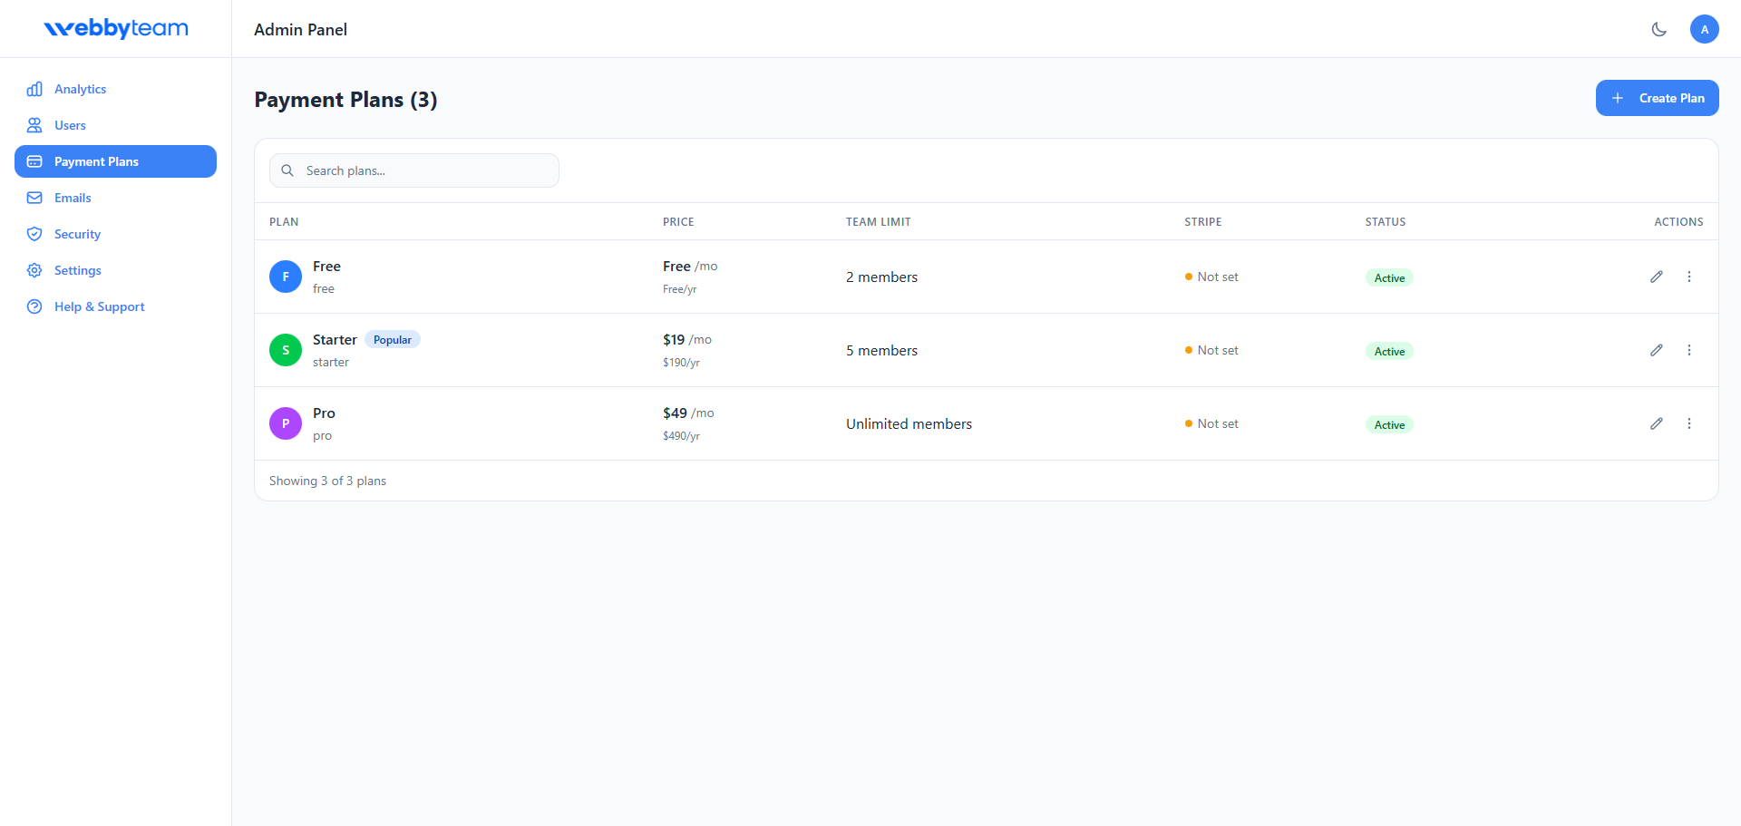Click the Pro plan name
1741x826 pixels.
(x=324, y=413)
